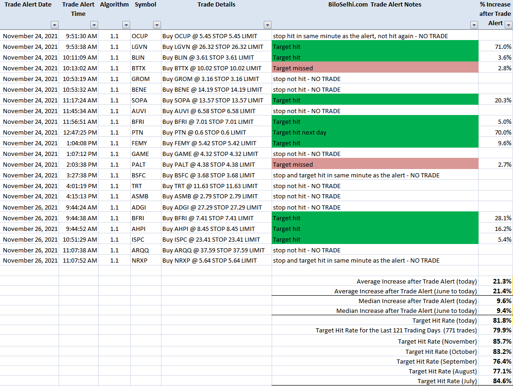Open the Trade Alert Notes filter dropdown
Viewport: 513px width, 386px height.
tap(474, 25)
